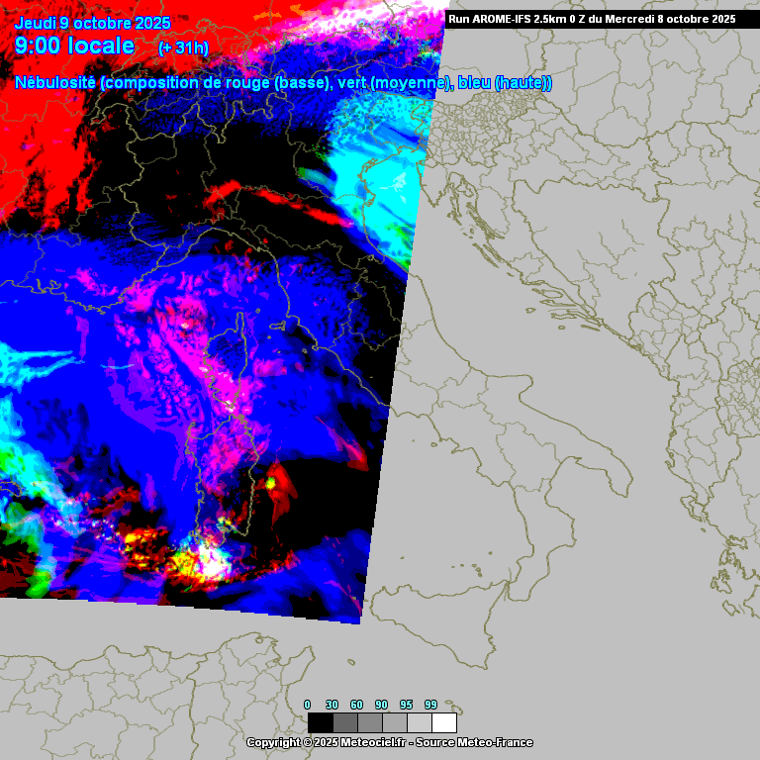Click the '99' legend value label
Image resolution: width=760 pixels, height=760 pixels.
[x=431, y=705]
